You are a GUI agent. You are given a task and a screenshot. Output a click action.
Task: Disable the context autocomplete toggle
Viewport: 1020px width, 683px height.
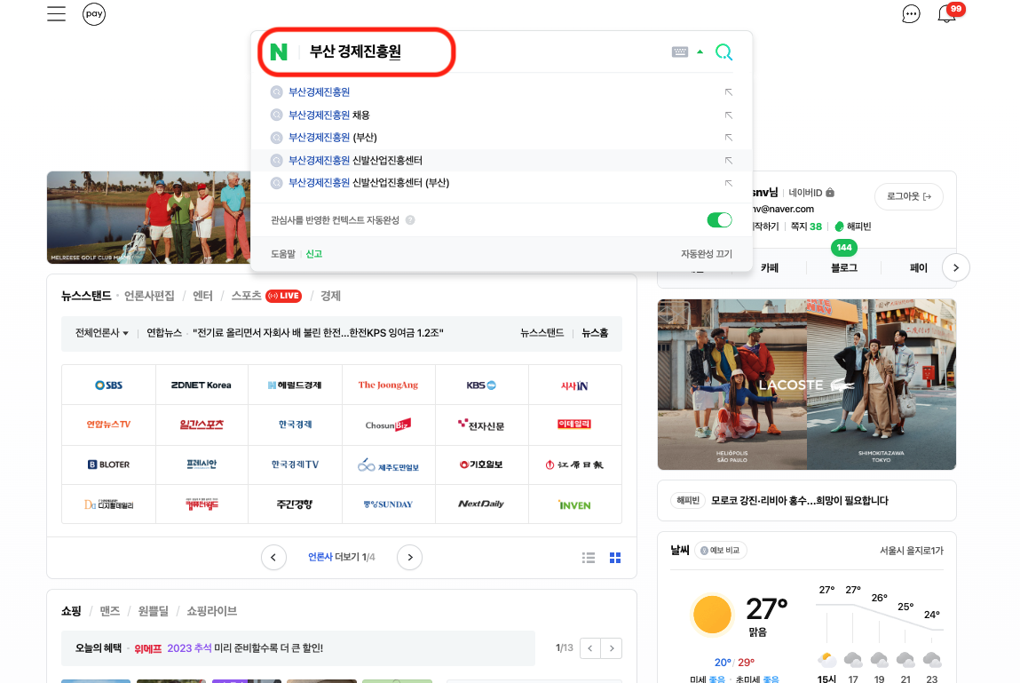click(x=720, y=219)
